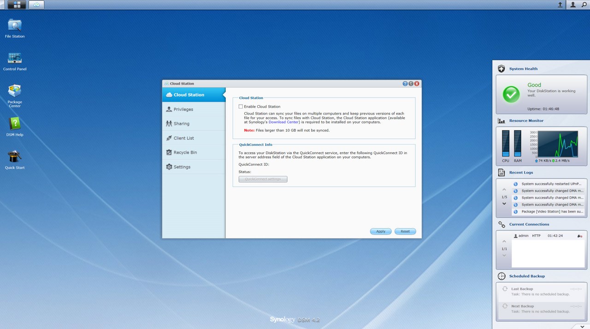This screenshot has height=329, width=590.
Task: Click the Resource Monitor widget title
Action: tap(526, 121)
